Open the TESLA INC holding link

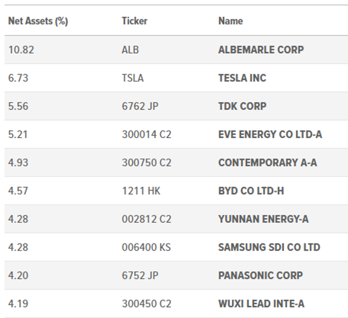tap(242, 78)
